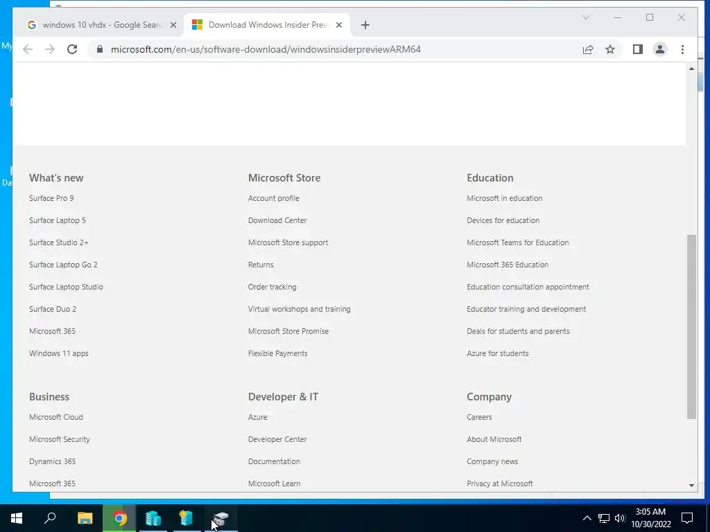Open Education consultation appointment link
Screen dimensions: 710x532
[x=528, y=287]
